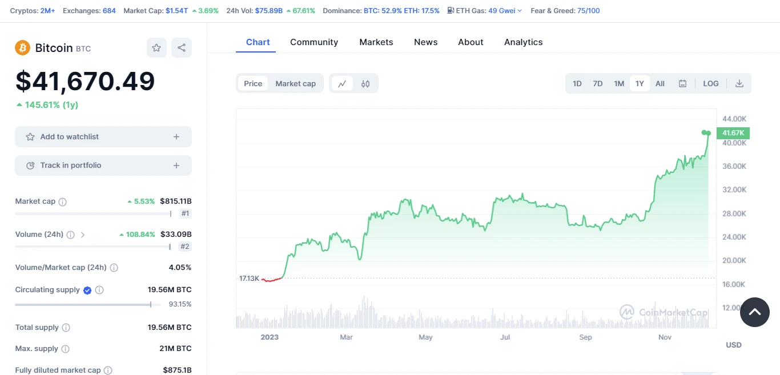Click the #2 volume rank badge

point(185,247)
